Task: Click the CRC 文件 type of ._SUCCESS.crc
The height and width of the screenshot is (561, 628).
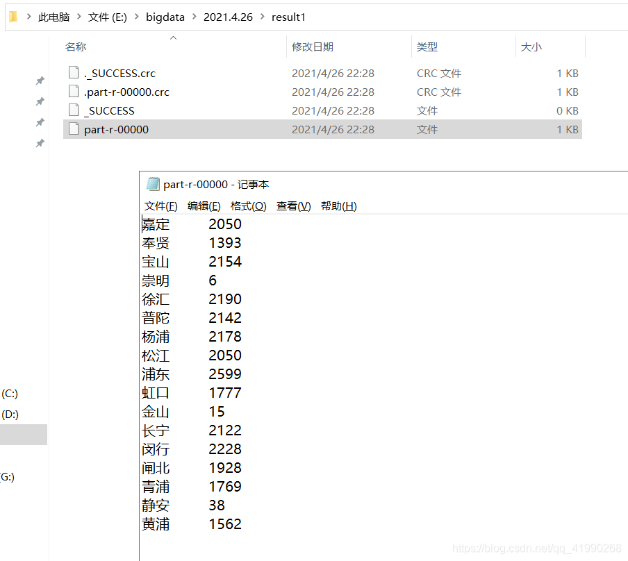Action: [x=439, y=74]
